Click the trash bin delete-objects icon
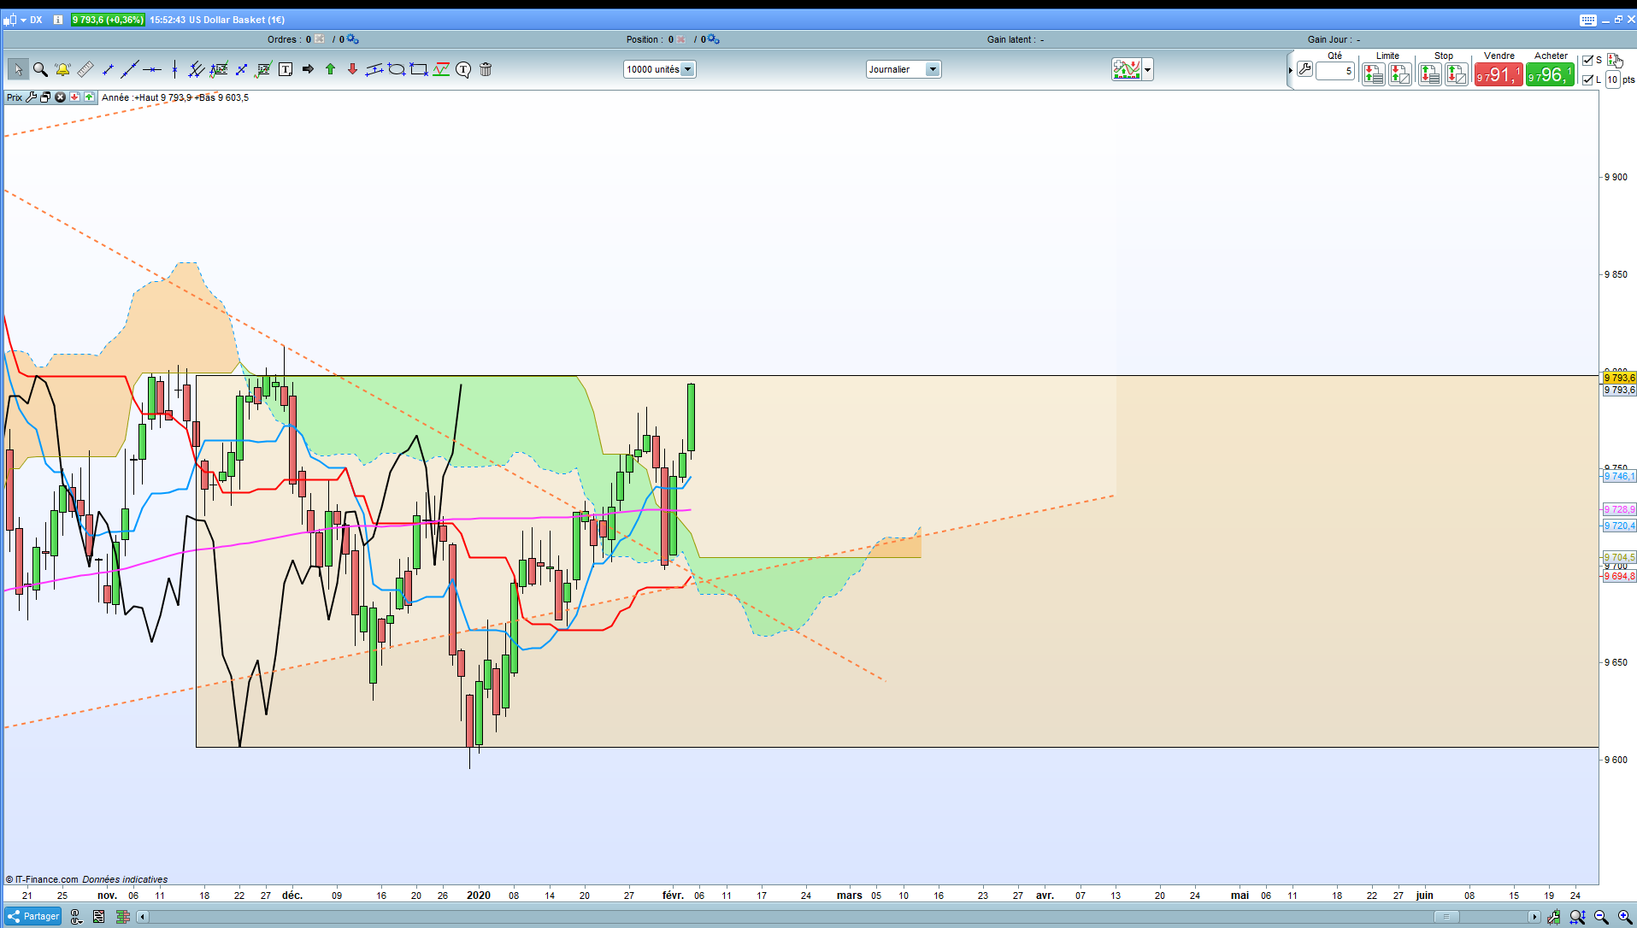The width and height of the screenshot is (1637, 928). pyautogui.click(x=486, y=70)
